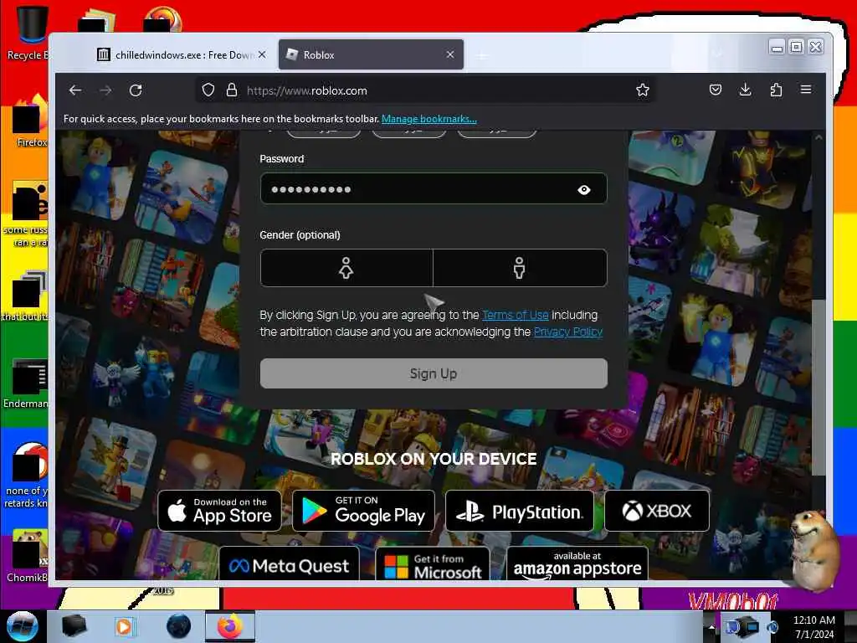857x643 pixels.
Task: Open the Get it from Microsoft badge
Action: (x=433, y=563)
